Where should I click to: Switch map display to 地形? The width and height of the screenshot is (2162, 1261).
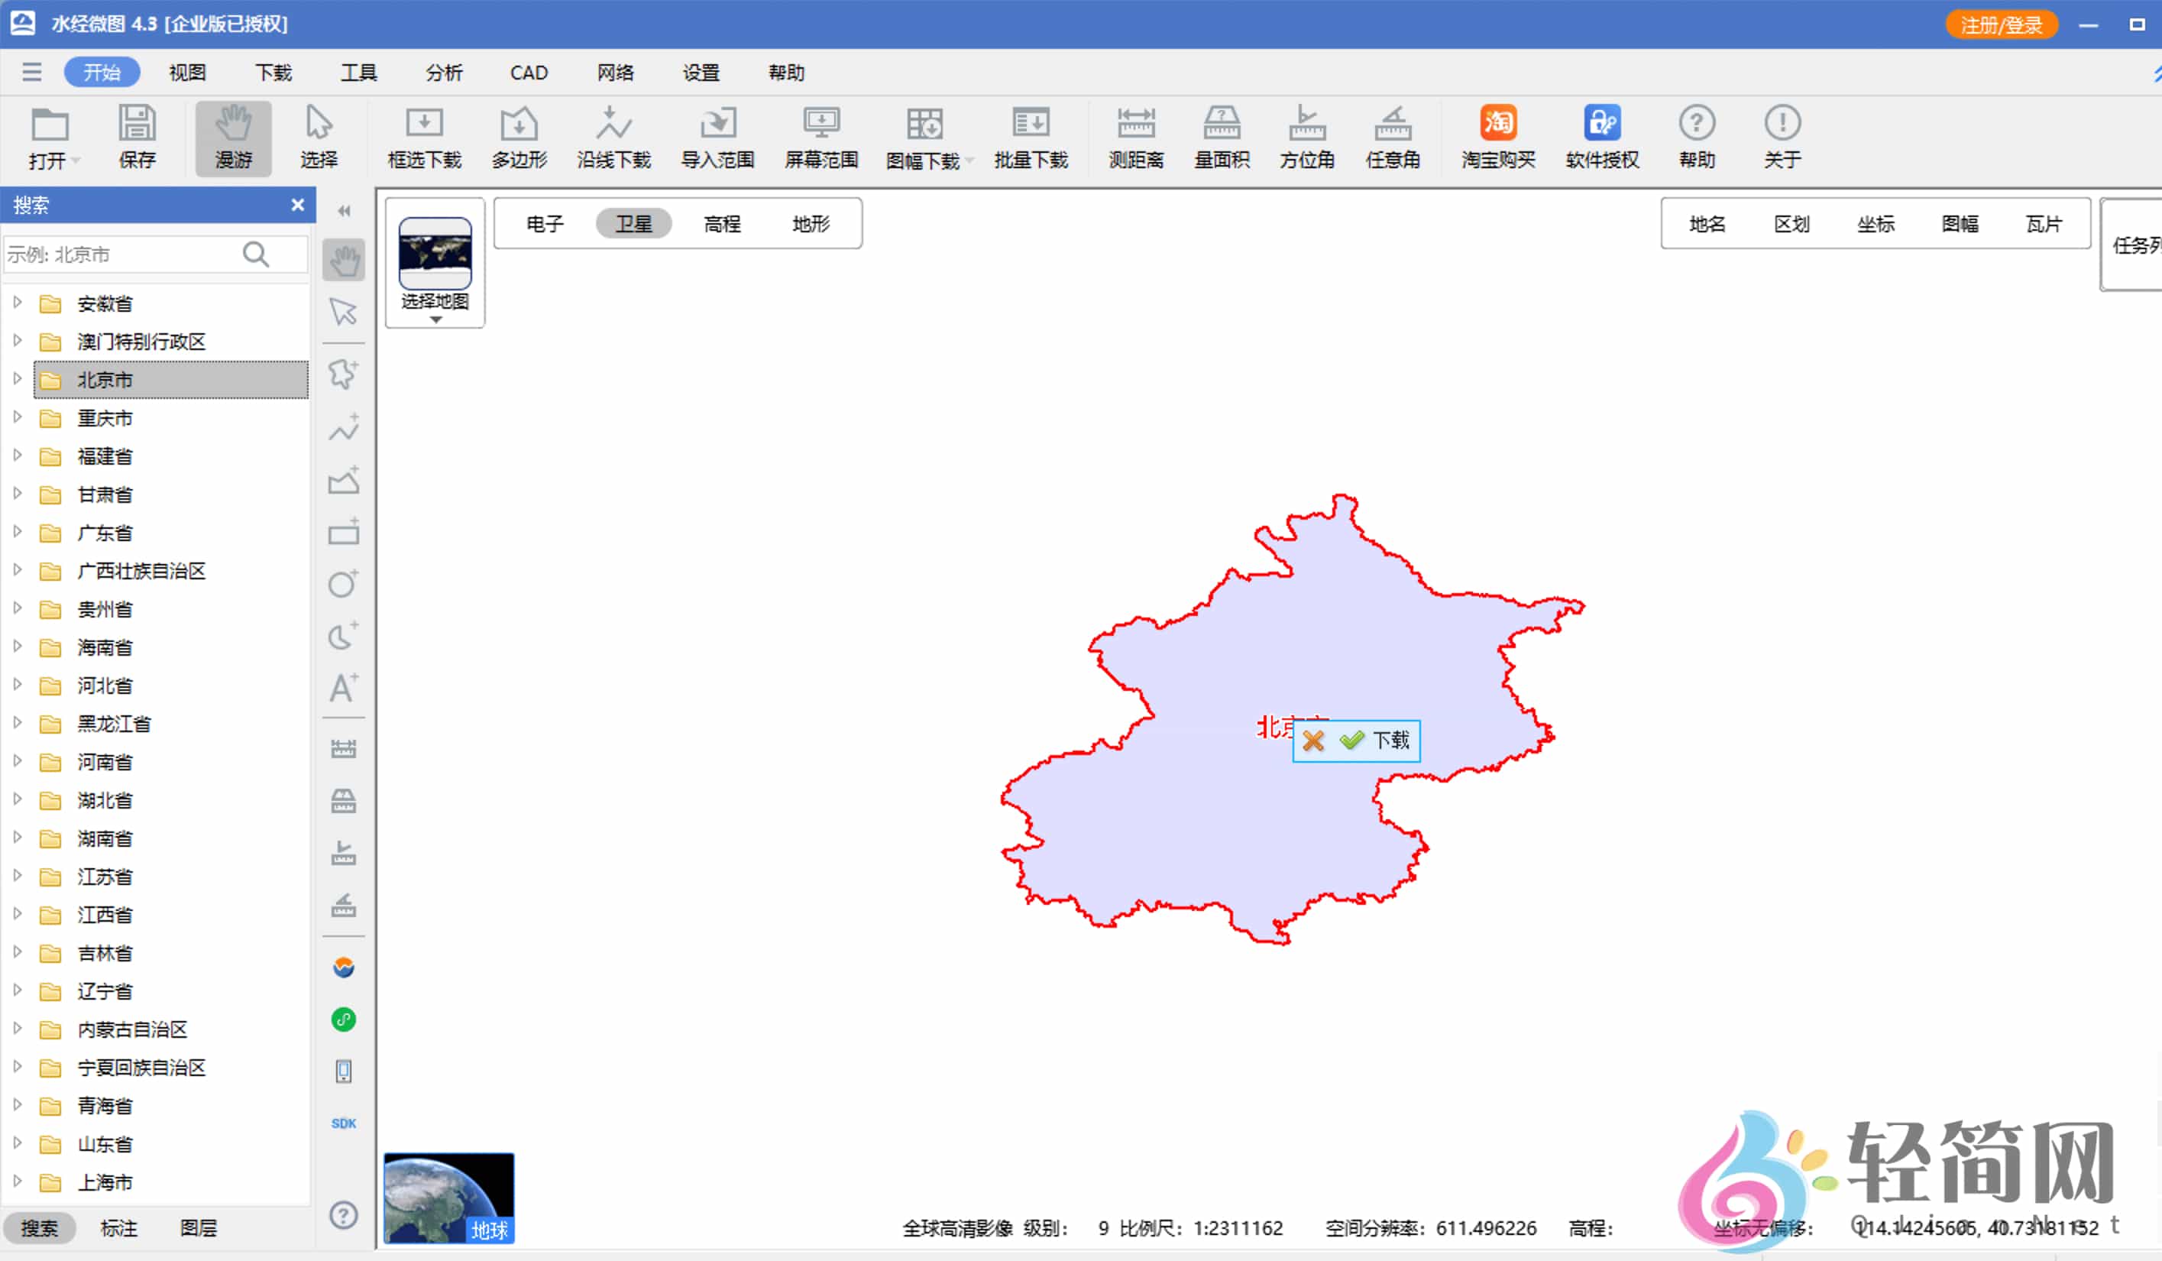810,223
